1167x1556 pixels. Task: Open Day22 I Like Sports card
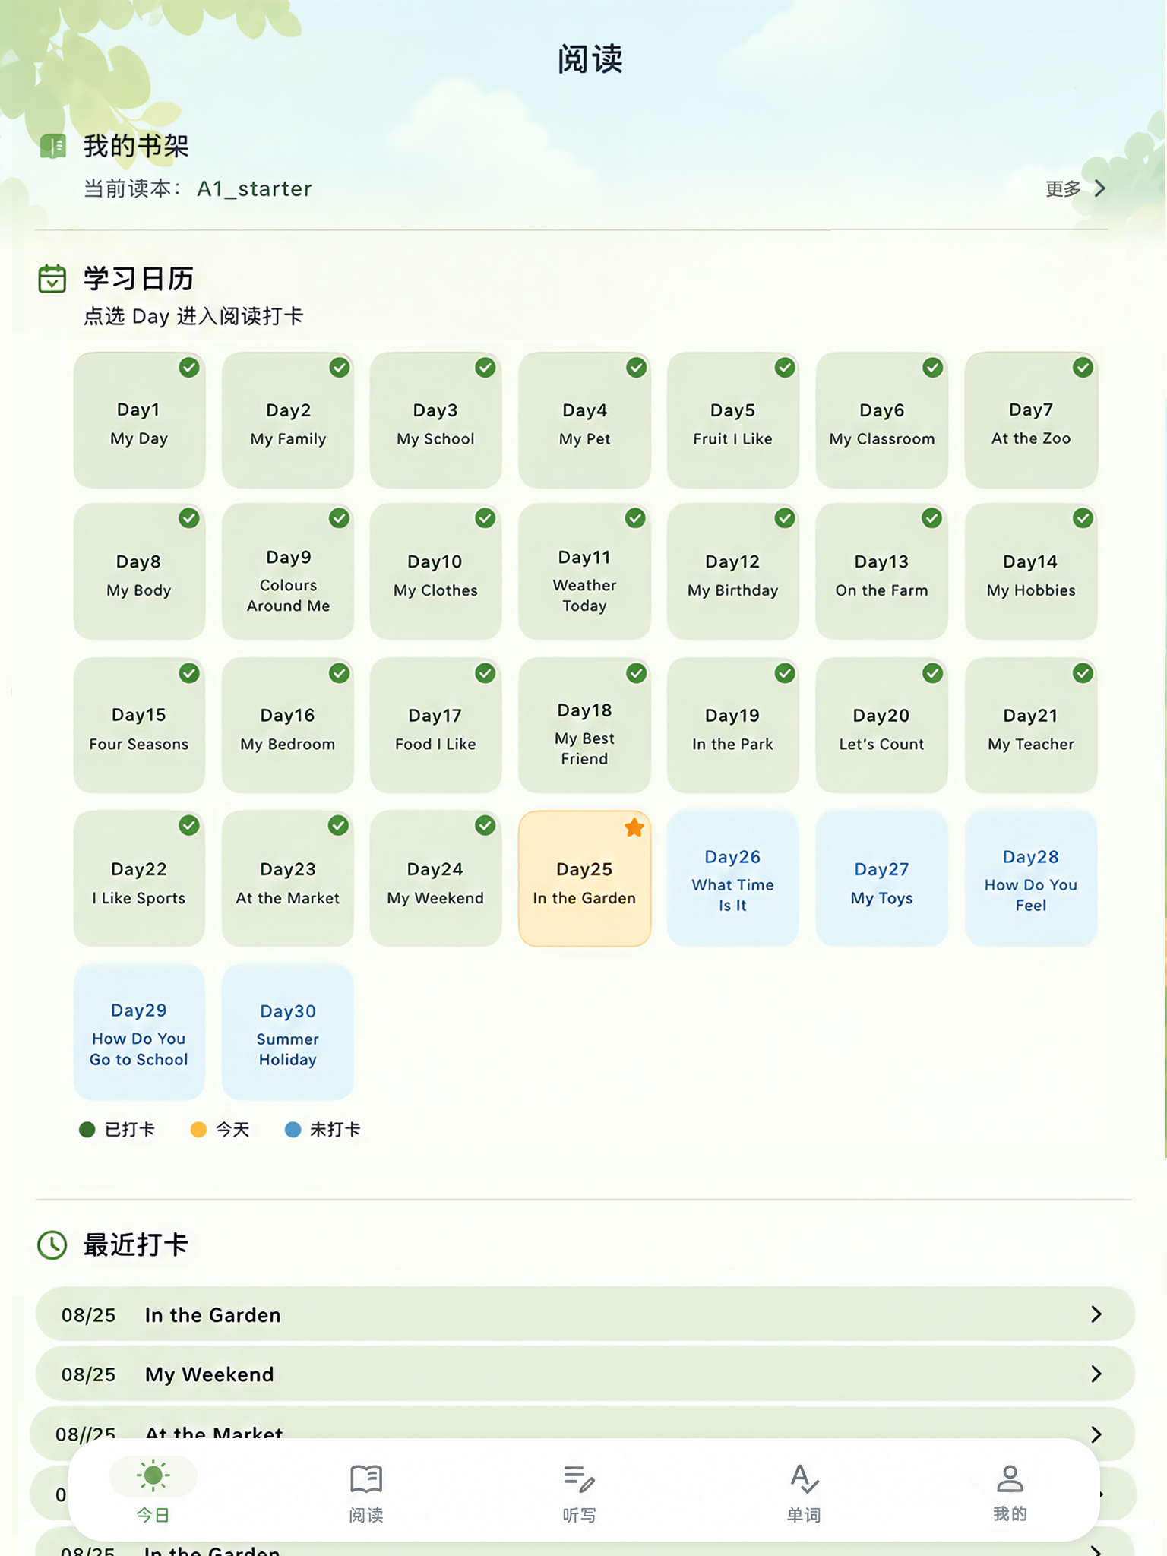tap(139, 879)
